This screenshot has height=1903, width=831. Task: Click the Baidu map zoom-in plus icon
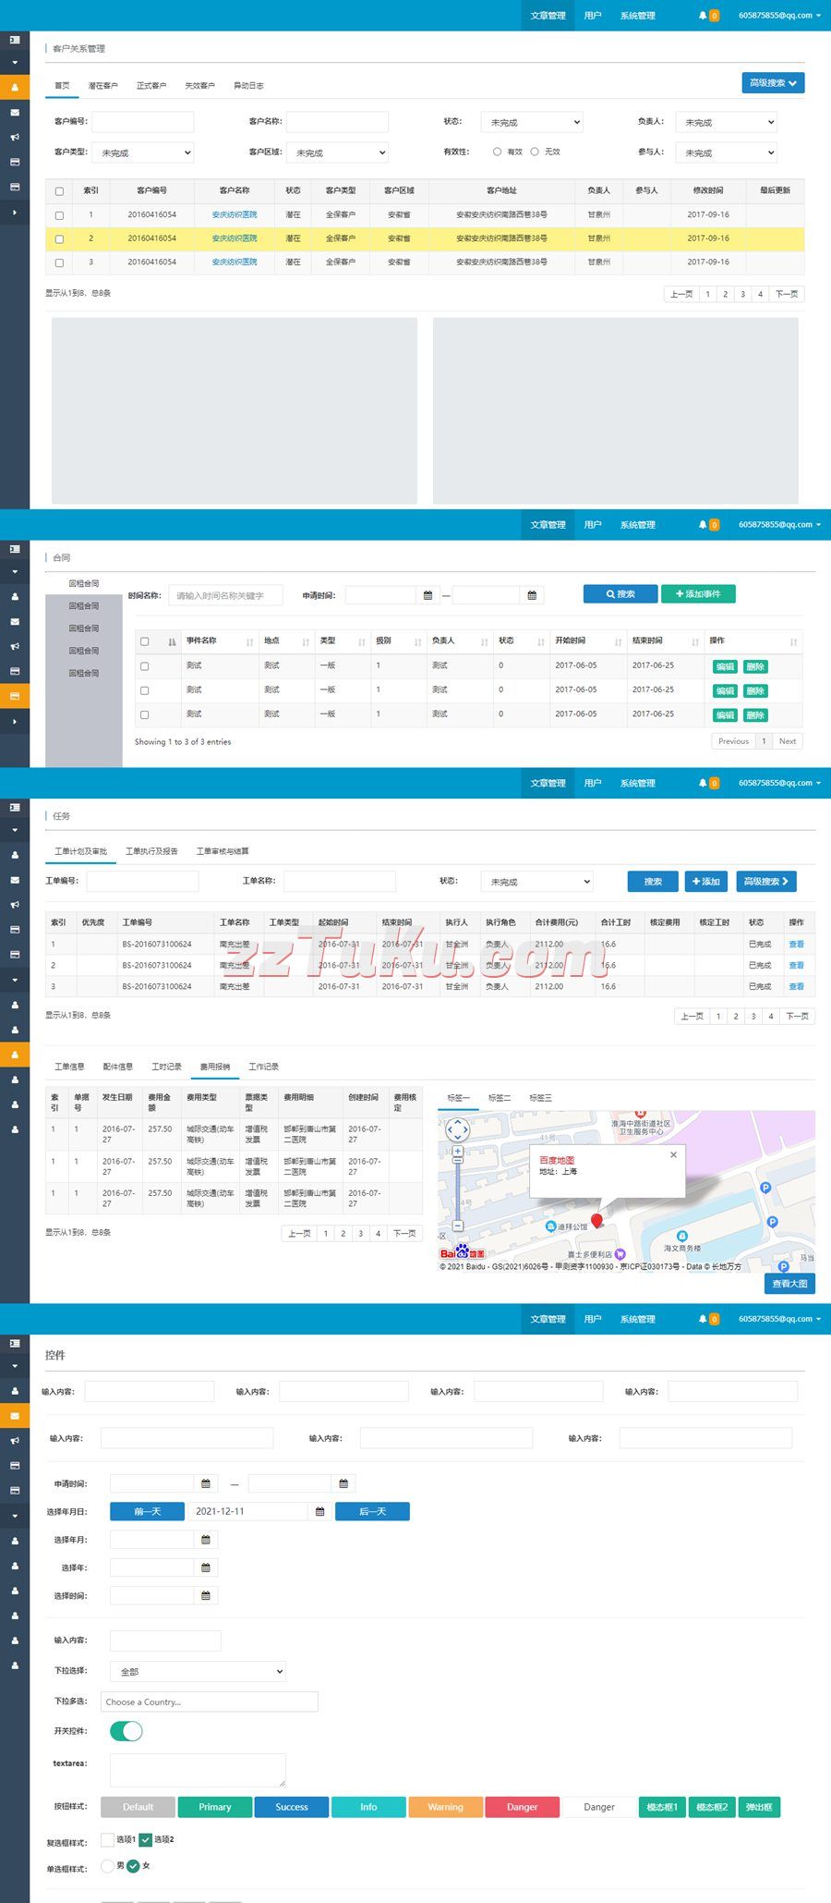[x=457, y=1152]
